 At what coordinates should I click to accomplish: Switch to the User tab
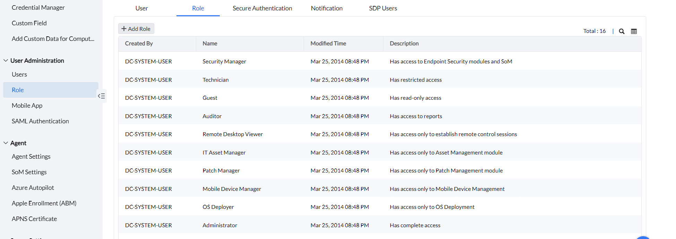[x=141, y=8]
